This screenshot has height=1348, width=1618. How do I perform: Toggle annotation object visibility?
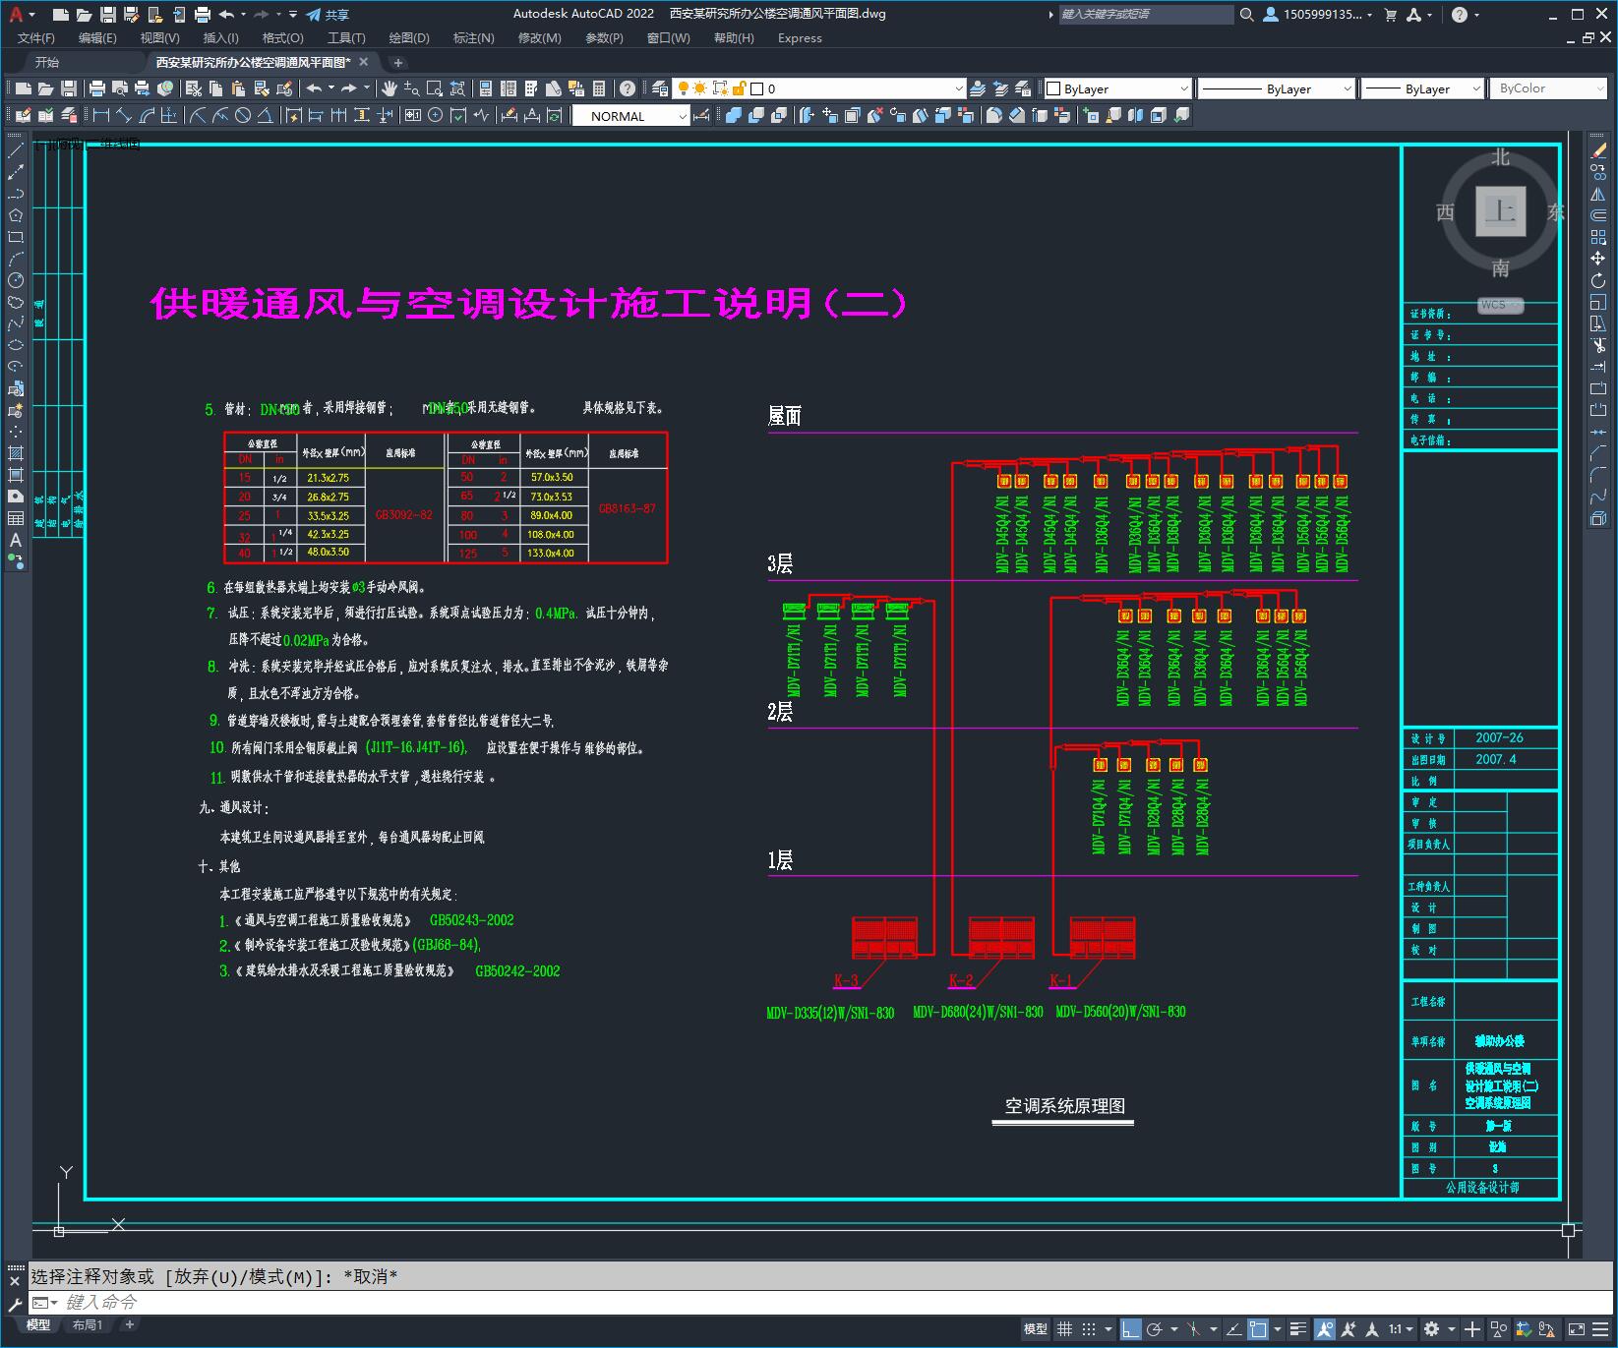(1324, 1329)
